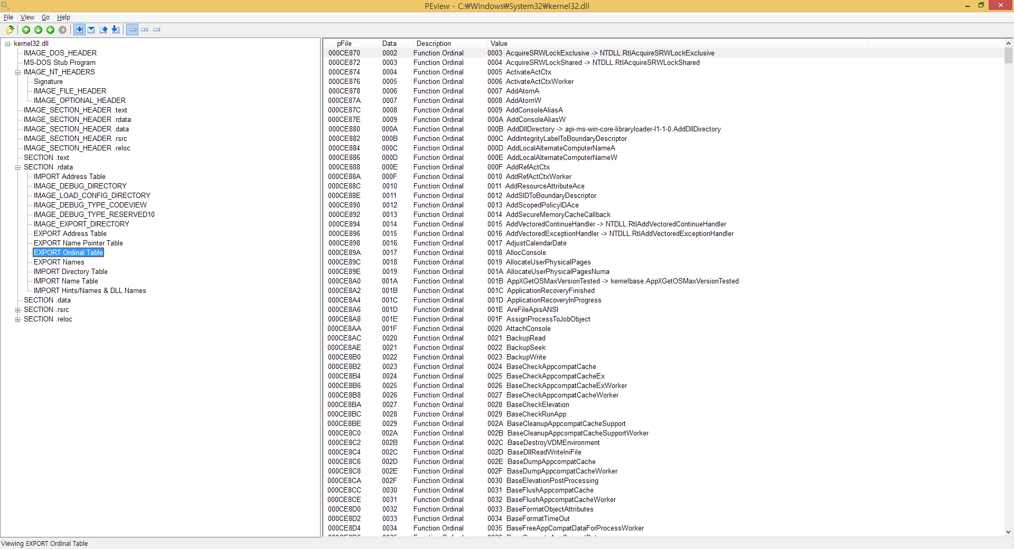
Task: Click the green down arrow icon
Action: click(39, 30)
